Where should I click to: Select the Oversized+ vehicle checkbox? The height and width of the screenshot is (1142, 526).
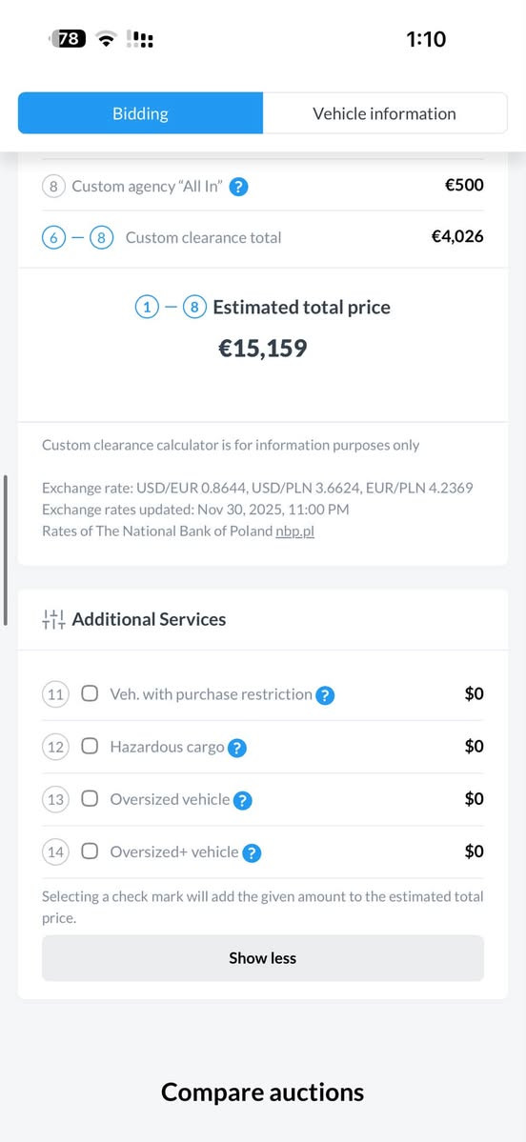click(90, 851)
